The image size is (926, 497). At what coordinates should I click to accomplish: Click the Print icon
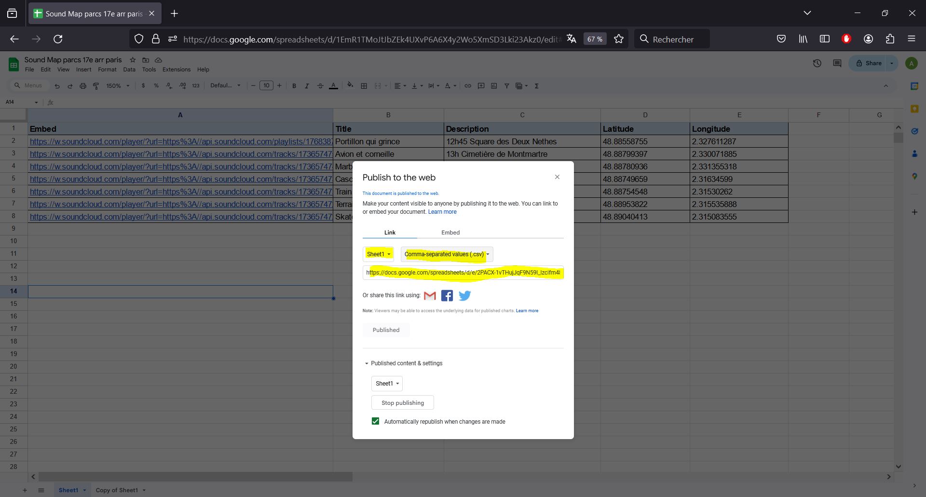83,86
